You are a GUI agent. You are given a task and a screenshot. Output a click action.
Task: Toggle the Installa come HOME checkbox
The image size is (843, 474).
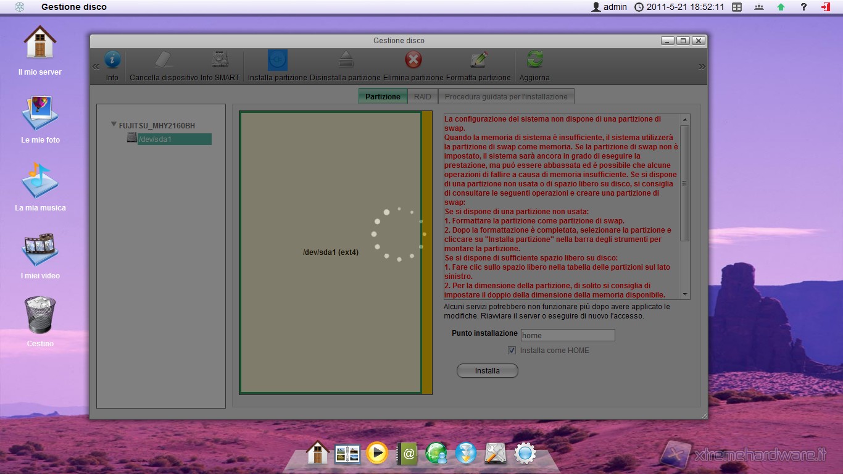512,351
